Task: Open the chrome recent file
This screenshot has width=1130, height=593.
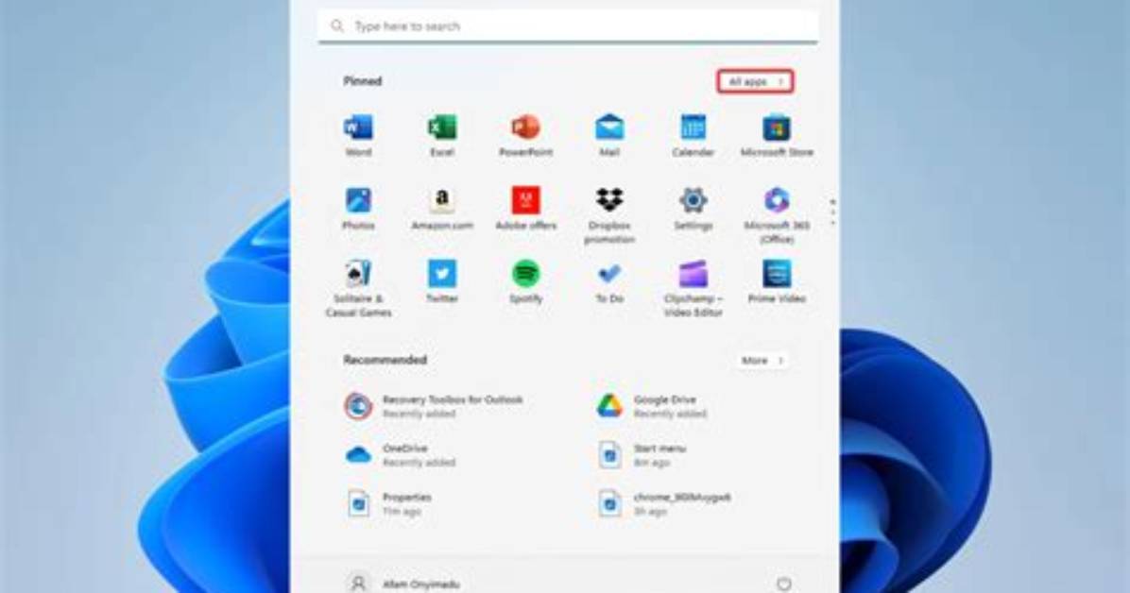Action: coord(663,503)
